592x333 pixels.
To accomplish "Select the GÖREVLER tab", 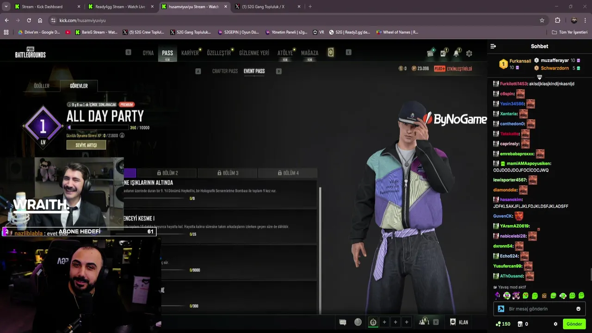I will tap(79, 86).
